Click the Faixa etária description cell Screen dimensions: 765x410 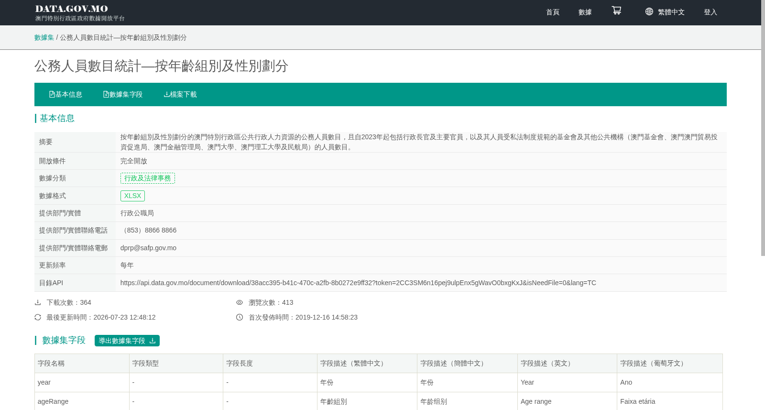click(670, 401)
